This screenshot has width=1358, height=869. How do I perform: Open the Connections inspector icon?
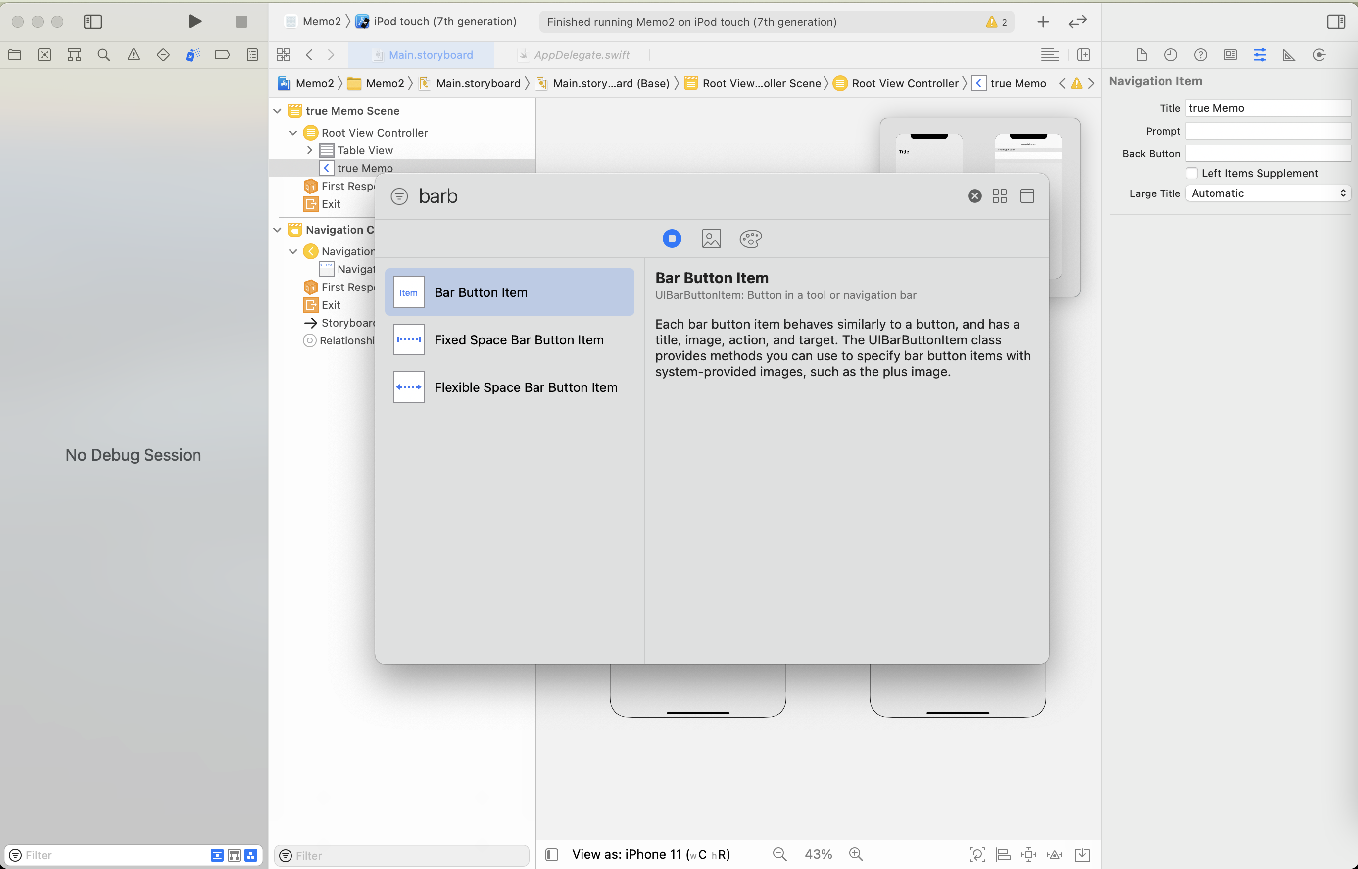(x=1319, y=55)
